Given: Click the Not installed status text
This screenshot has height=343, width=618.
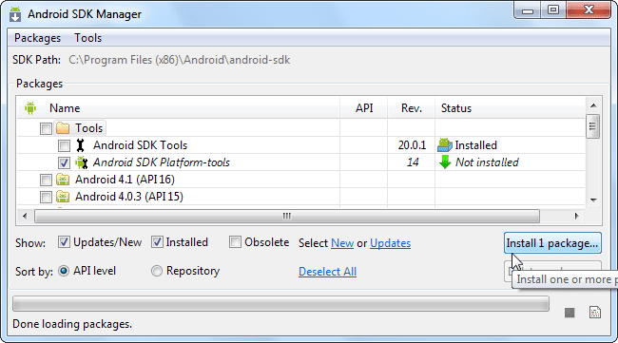Looking at the screenshot, I should (x=487, y=162).
